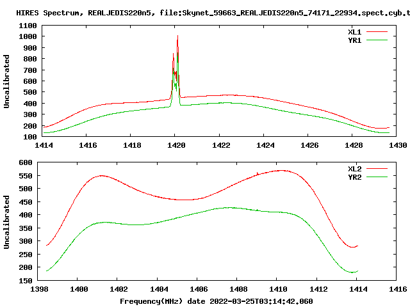Click the 250 y-axis label on bottom plot

tap(26, 255)
